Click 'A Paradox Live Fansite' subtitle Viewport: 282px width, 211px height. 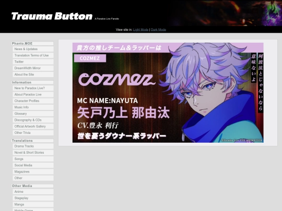pos(107,19)
